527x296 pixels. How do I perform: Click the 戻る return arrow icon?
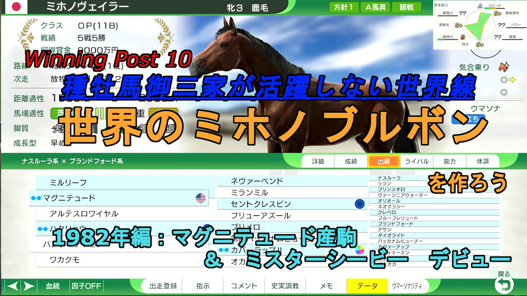504,286
